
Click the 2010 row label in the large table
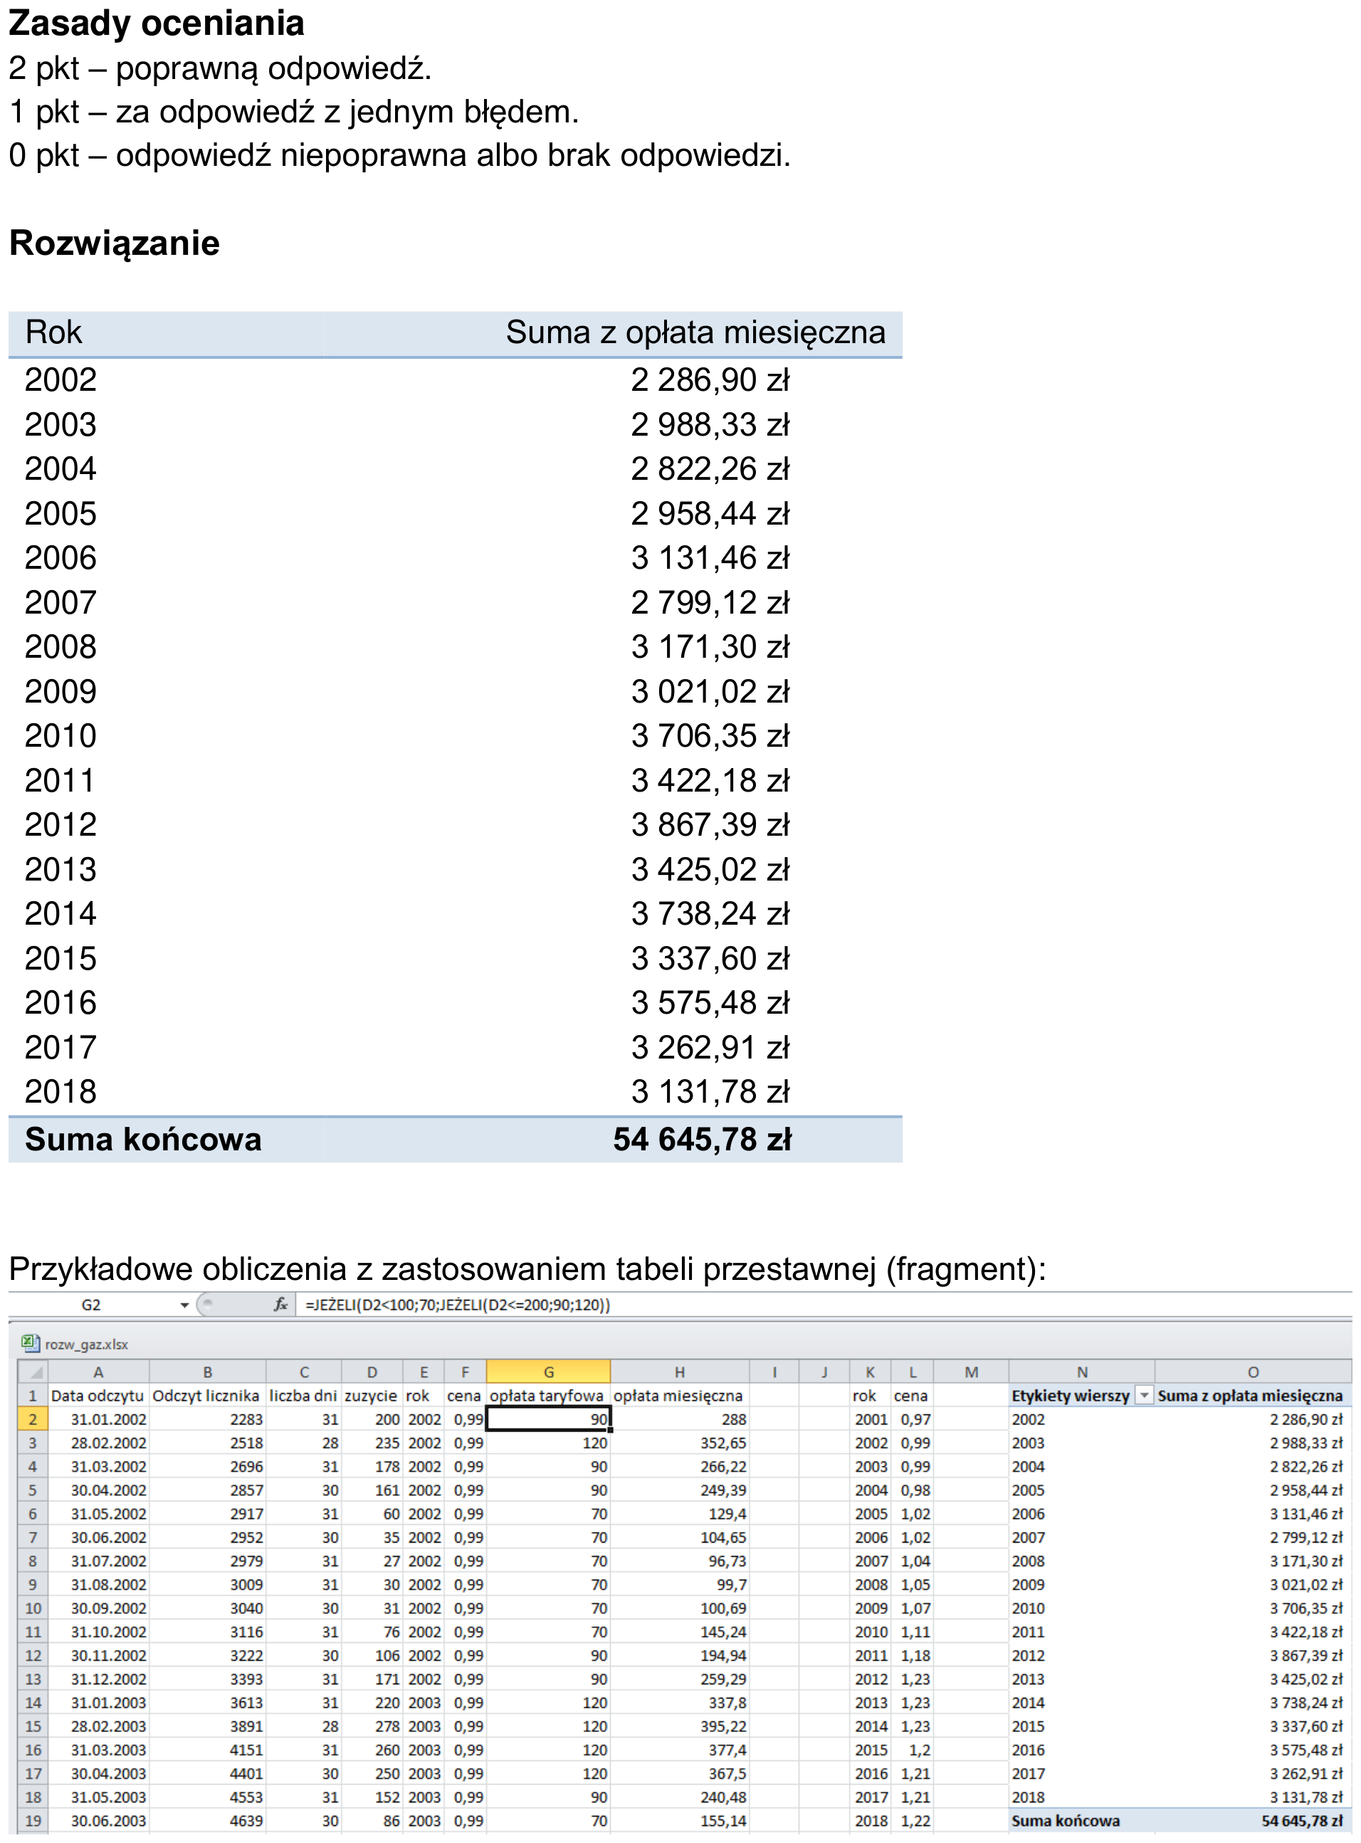click(x=60, y=736)
